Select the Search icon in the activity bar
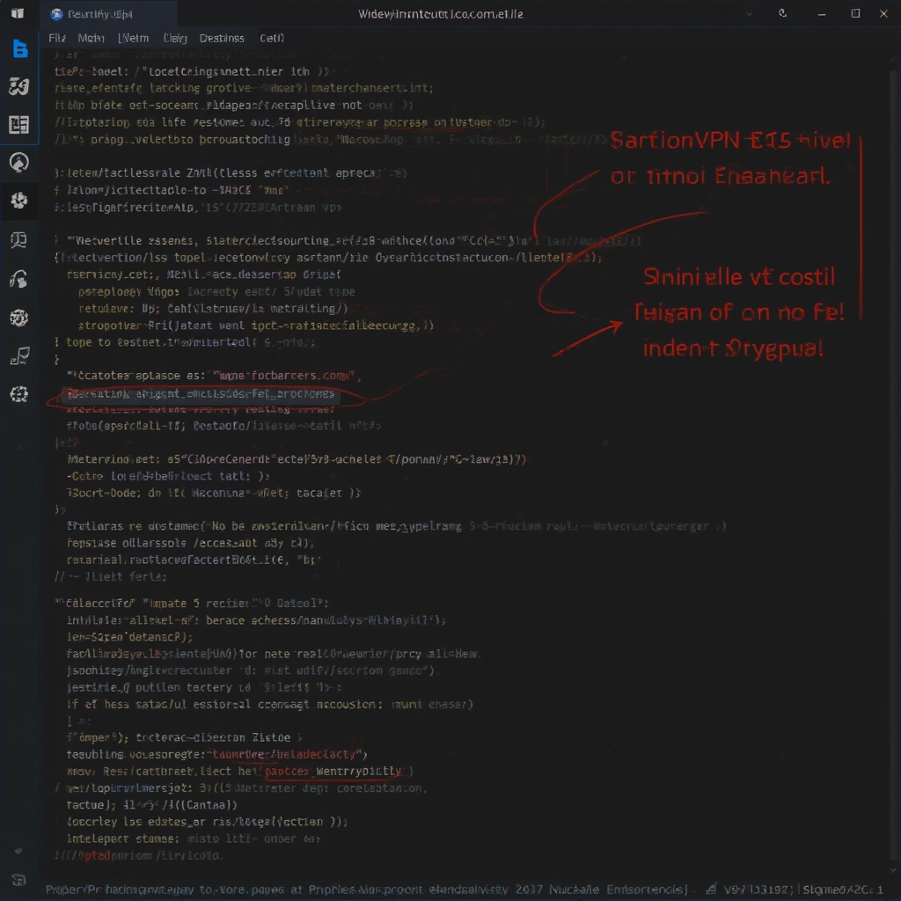 (x=20, y=85)
